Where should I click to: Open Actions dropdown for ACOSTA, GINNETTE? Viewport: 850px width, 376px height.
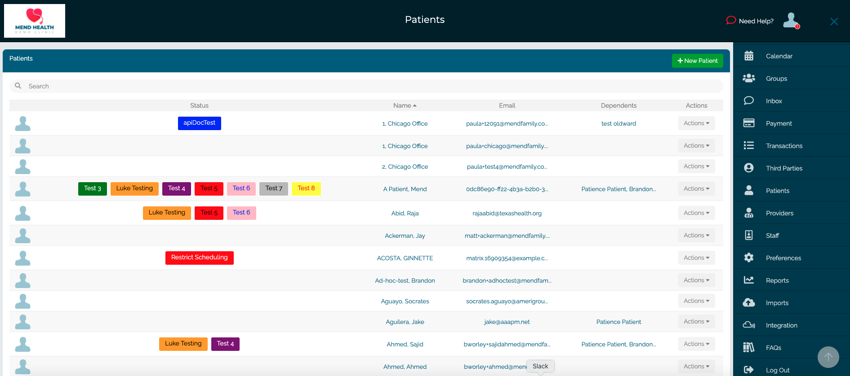click(x=696, y=258)
